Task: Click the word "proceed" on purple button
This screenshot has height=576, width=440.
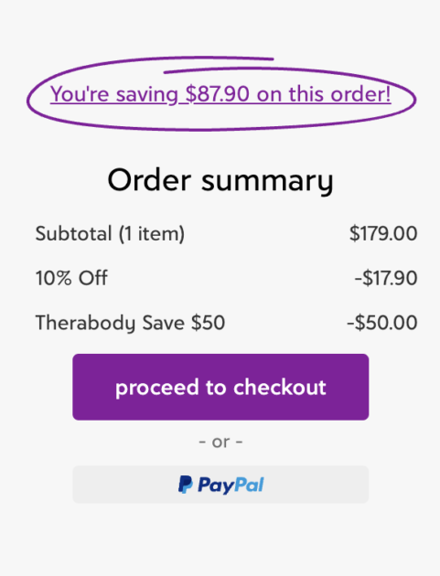Action: (x=157, y=389)
